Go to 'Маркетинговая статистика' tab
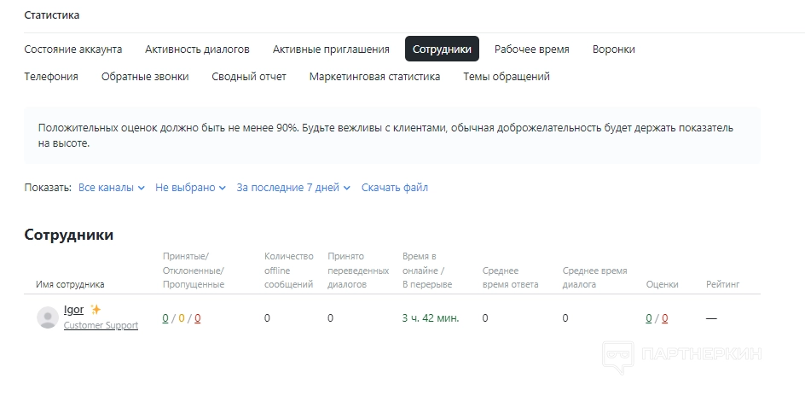This screenshot has height=419, width=805. click(x=374, y=77)
